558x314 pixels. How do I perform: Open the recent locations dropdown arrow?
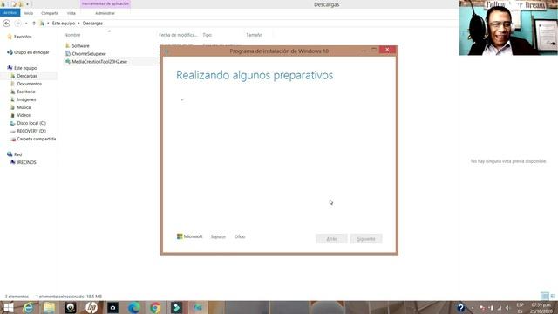[x=26, y=24]
